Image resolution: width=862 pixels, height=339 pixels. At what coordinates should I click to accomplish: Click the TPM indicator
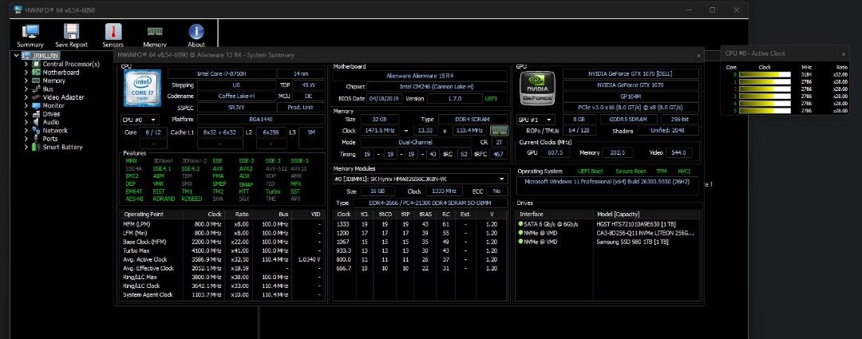coord(662,171)
